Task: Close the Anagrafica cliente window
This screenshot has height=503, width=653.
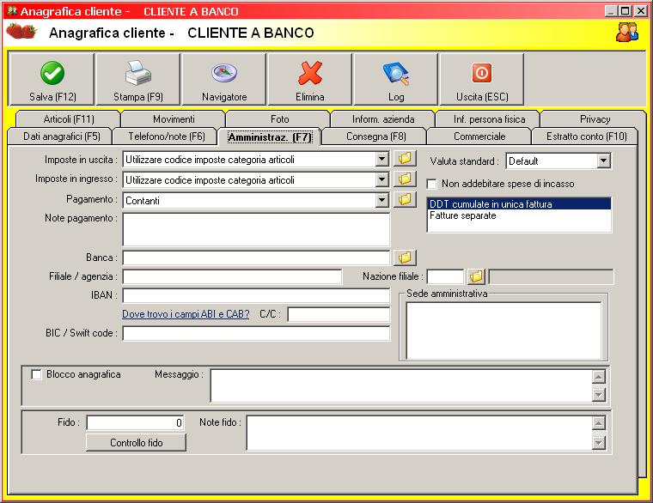Action: 641,11
